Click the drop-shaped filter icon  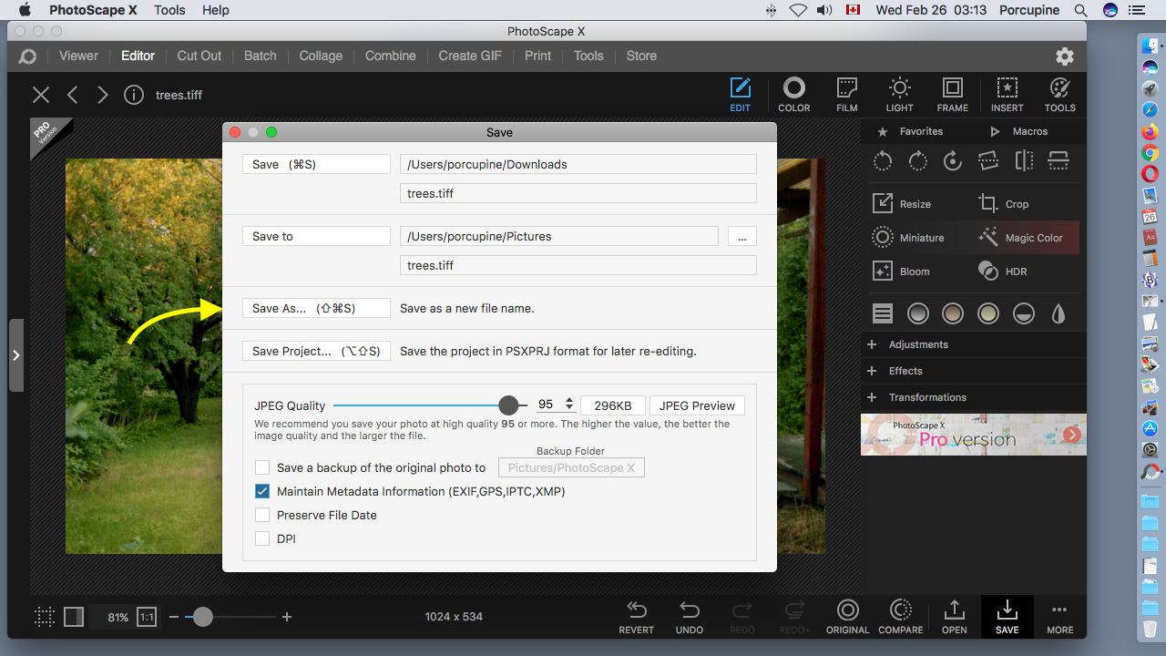[x=1059, y=314]
